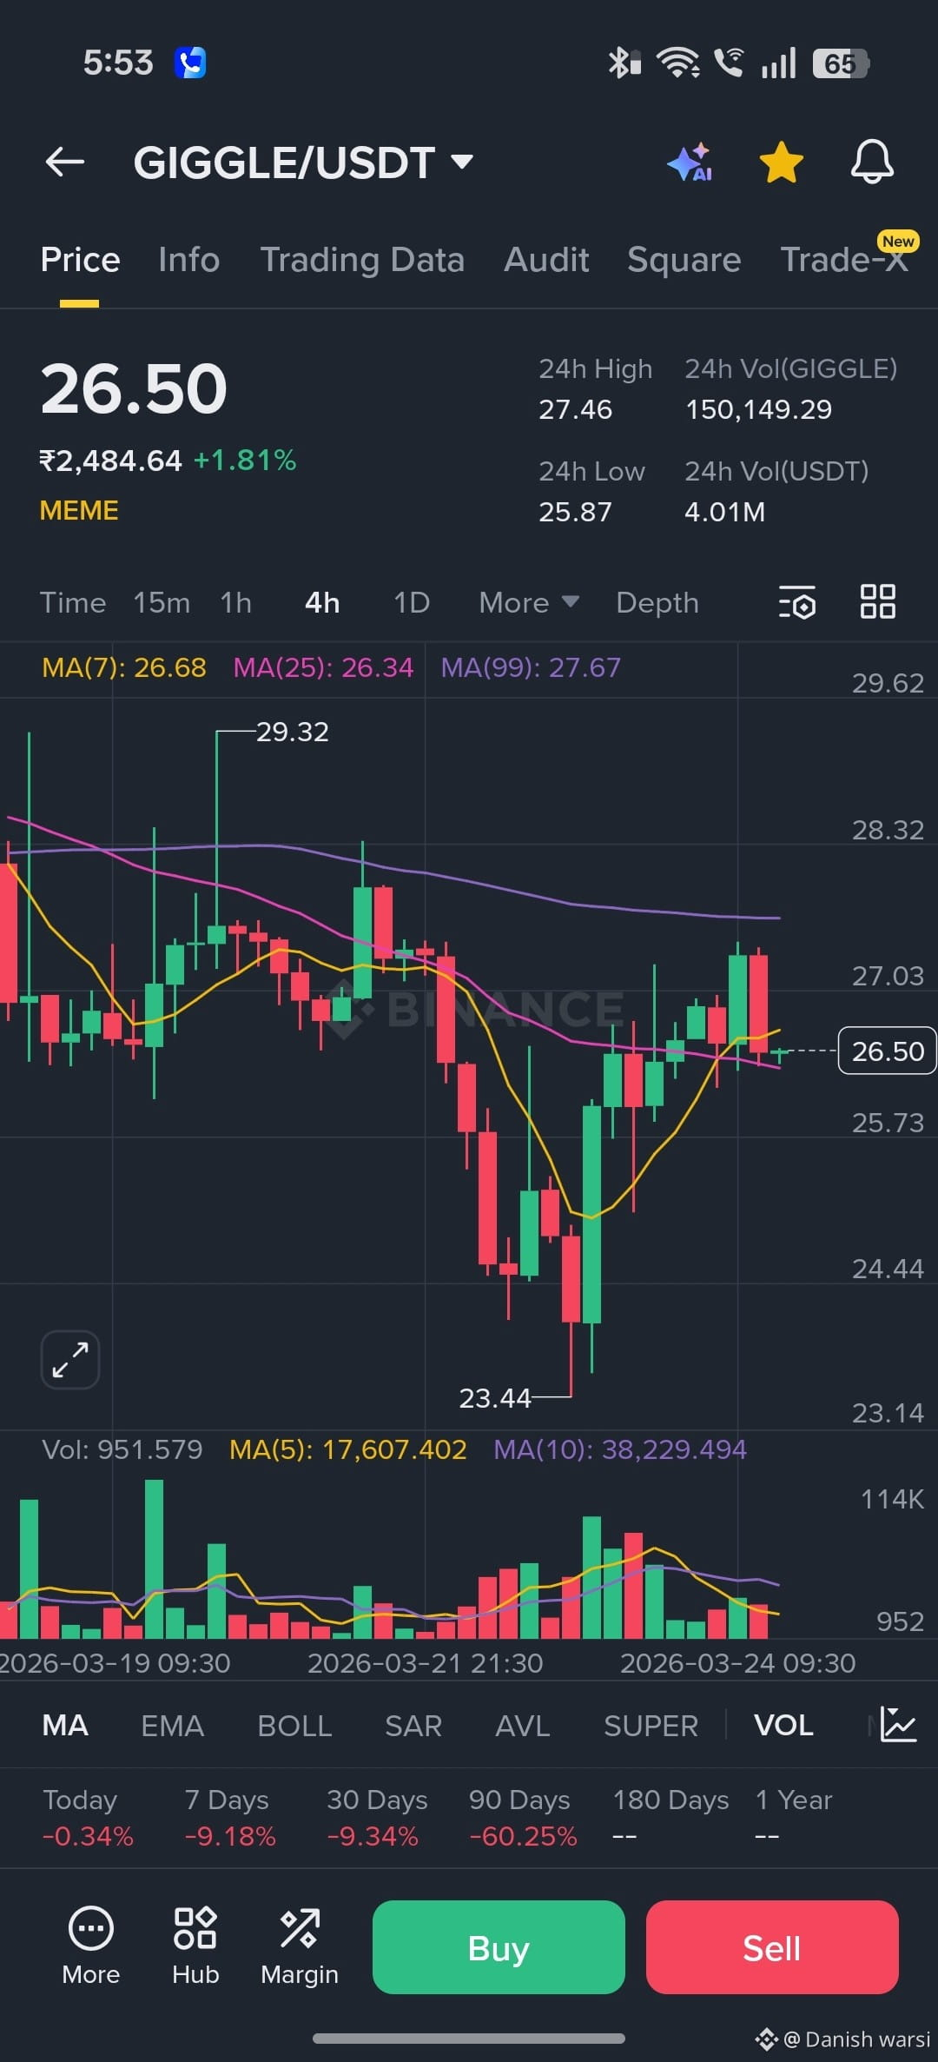Open Margin trading icon
The width and height of the screenshot is (938, 2062).
pyautogui.click(x=300, y=1946)
